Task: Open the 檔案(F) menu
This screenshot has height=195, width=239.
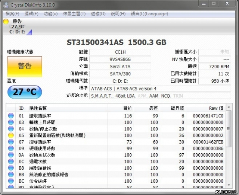Action: pos(12,14)
